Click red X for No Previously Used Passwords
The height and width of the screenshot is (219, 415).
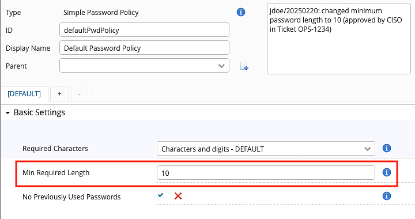coord(178,196)
